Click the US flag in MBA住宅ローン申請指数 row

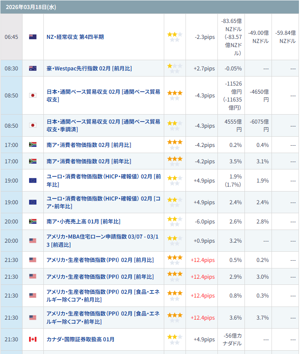click(x=33, y=241)
